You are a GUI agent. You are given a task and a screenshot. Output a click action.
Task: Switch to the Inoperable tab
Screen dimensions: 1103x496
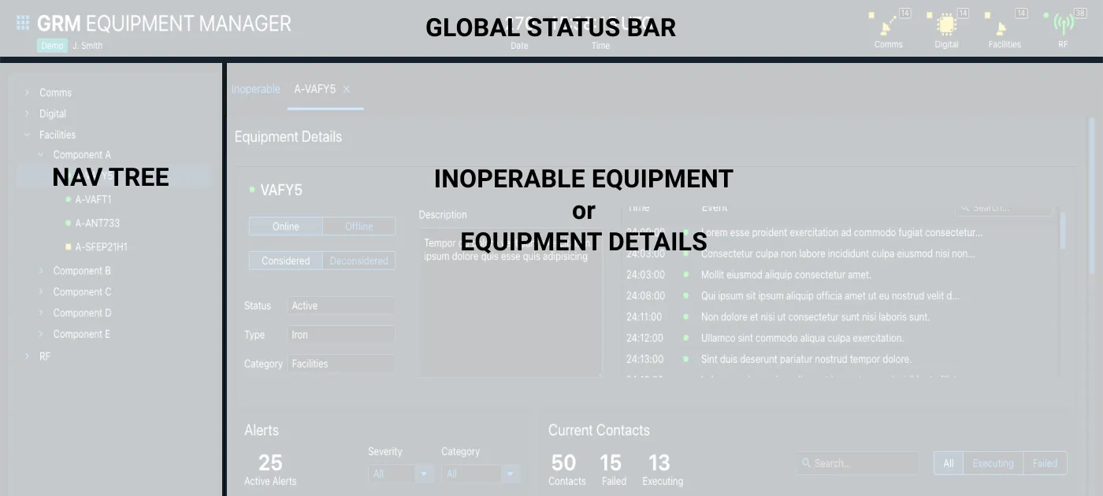pos(255,89)
